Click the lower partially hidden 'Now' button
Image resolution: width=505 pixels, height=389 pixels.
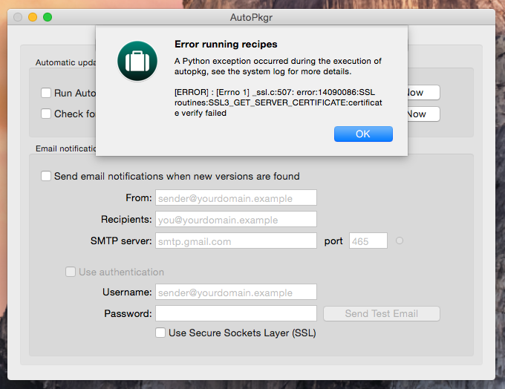click(x=423, y=114)
